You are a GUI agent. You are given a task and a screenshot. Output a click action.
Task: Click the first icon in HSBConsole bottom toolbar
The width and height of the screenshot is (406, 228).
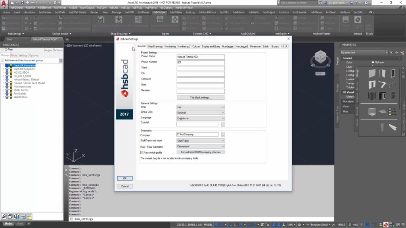click(x=4, y=217)
